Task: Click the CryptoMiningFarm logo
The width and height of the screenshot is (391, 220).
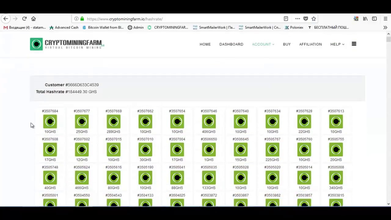Action: [67, 44]
